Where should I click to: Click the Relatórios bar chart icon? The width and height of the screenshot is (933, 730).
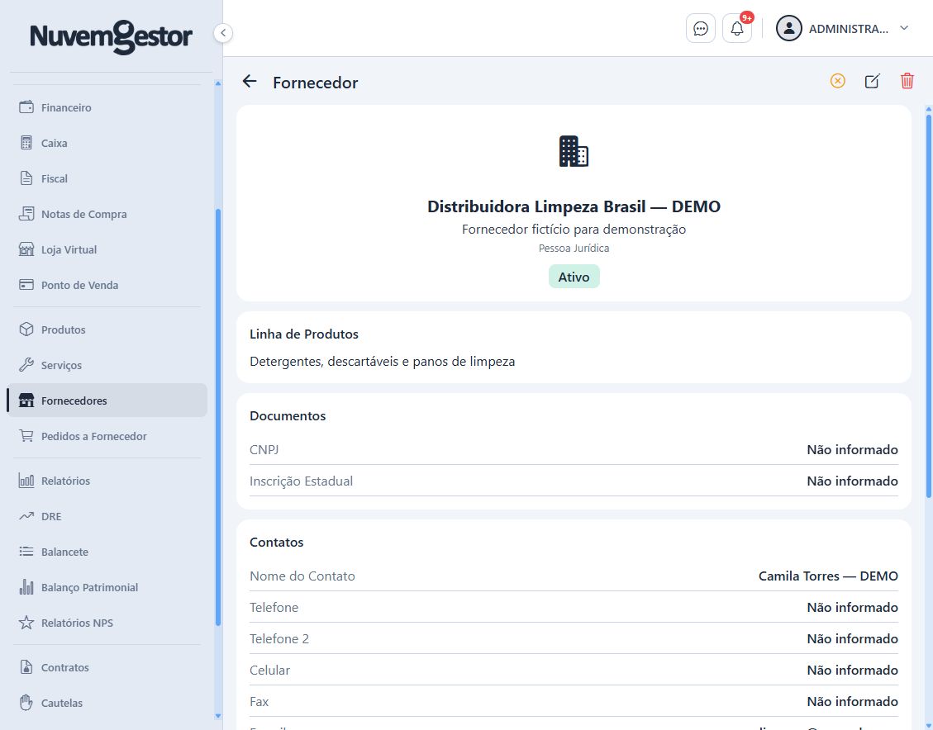click(26, 481)
